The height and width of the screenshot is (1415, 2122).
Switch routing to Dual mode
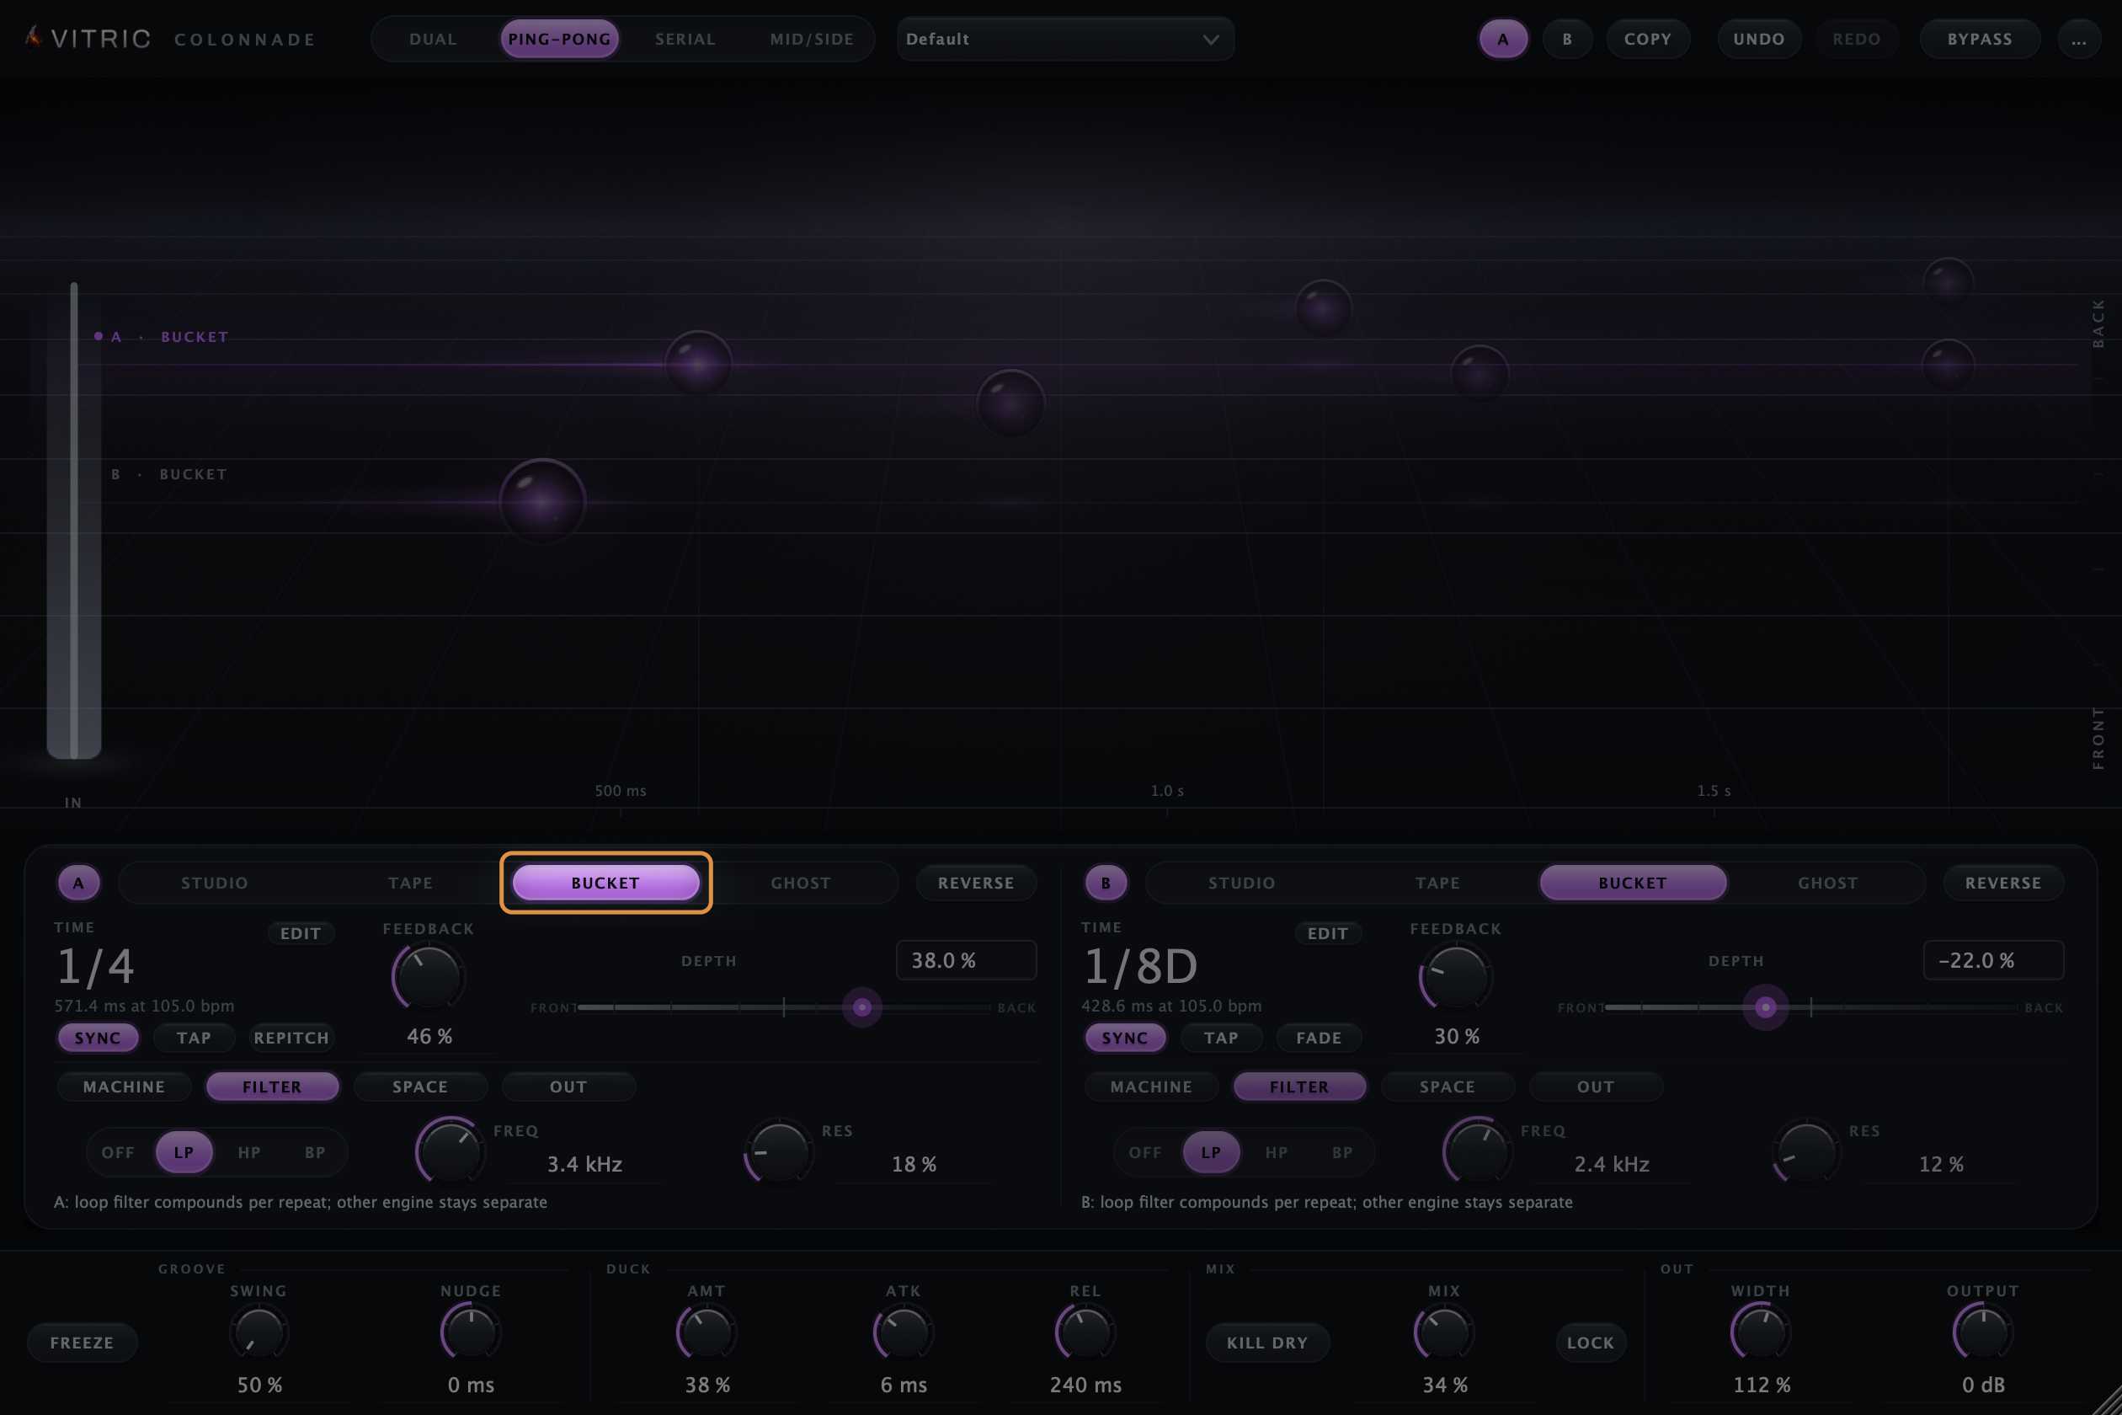tap(433, 39)
